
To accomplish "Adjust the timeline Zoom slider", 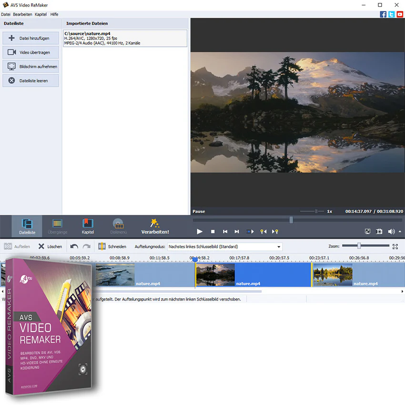I will tap(359, 246).
